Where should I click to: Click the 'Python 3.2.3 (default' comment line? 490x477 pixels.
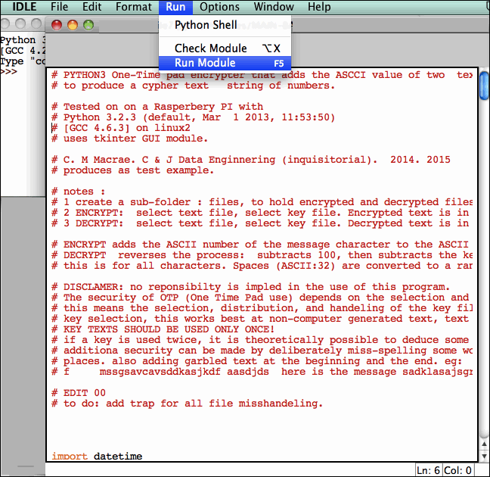pyautogui.click(x=193, y=117)
